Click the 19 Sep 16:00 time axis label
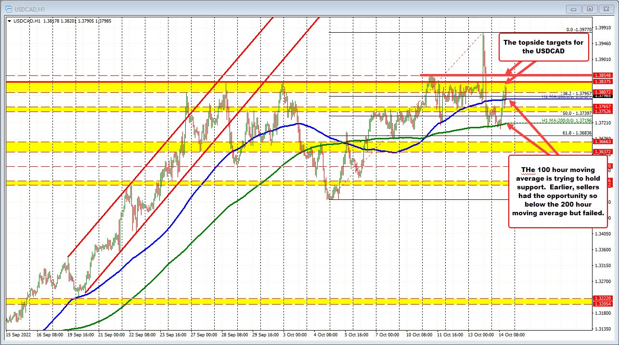 pos(80,334)
